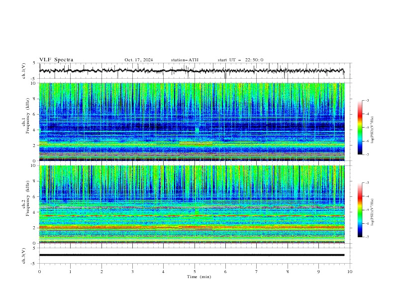Image resolution: width=394 pixels, height=305 pixels.
Task: Click the time axis tick label "7"
Action: coord(257,272)
